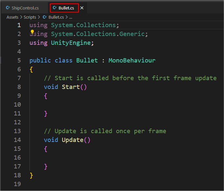Expand chevron after Bullet.cs in breadcrumb
This screenshot has height=191, width=224.
tap(66, 17)
